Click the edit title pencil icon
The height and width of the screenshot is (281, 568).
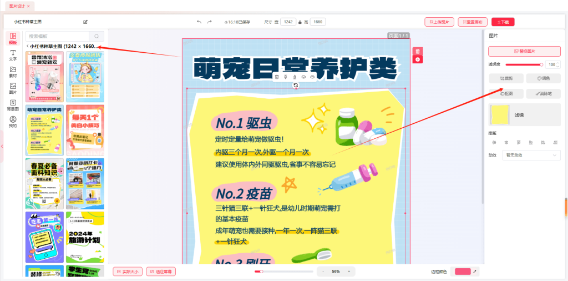85,22
